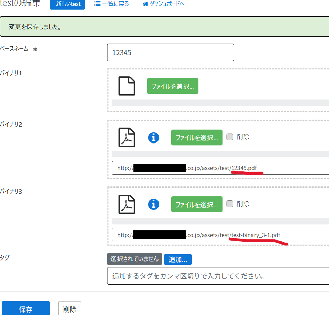Select the URL field ending in 12345.pdf
The width and height of the screenshot is (329, 315).
[x=219, y=168]
